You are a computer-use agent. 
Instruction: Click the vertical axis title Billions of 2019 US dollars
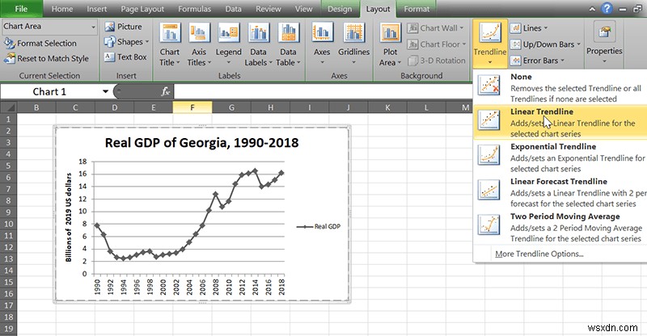69,217
